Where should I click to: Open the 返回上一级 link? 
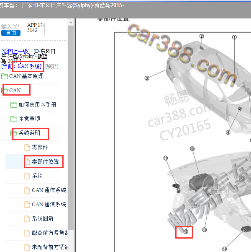pyautogui.click(x=15, y=51)
